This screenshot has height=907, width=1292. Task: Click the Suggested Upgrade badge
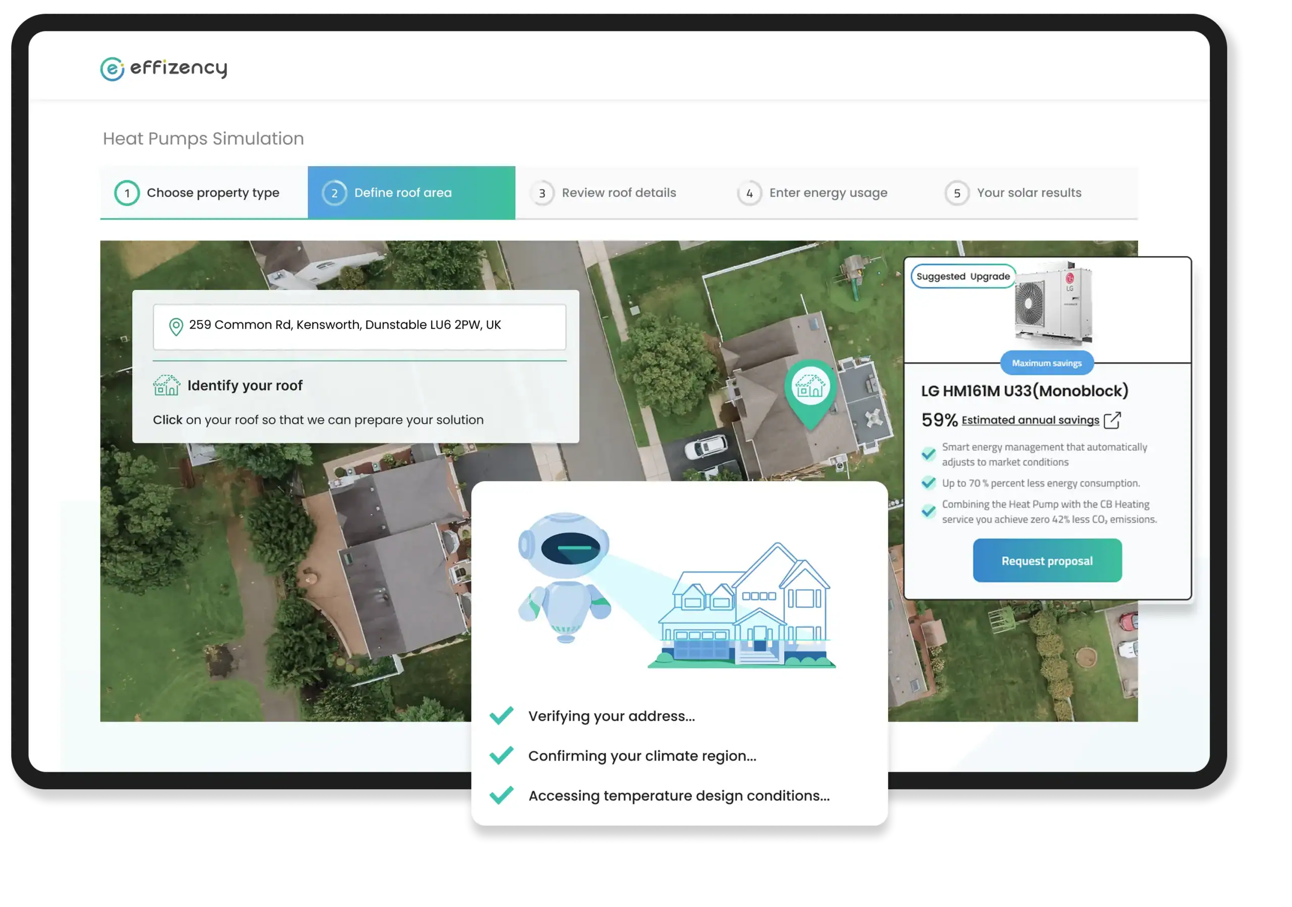click(x=963, y=276)
